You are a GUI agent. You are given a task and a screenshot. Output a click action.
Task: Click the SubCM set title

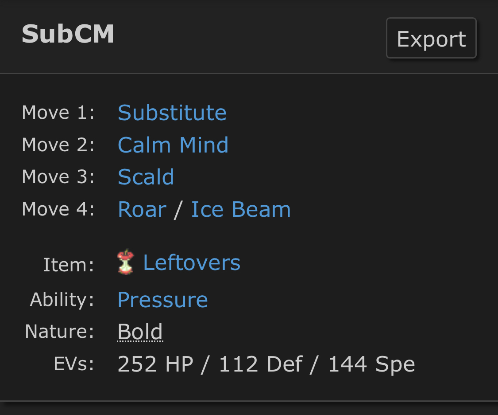click(x=68, y=34)
